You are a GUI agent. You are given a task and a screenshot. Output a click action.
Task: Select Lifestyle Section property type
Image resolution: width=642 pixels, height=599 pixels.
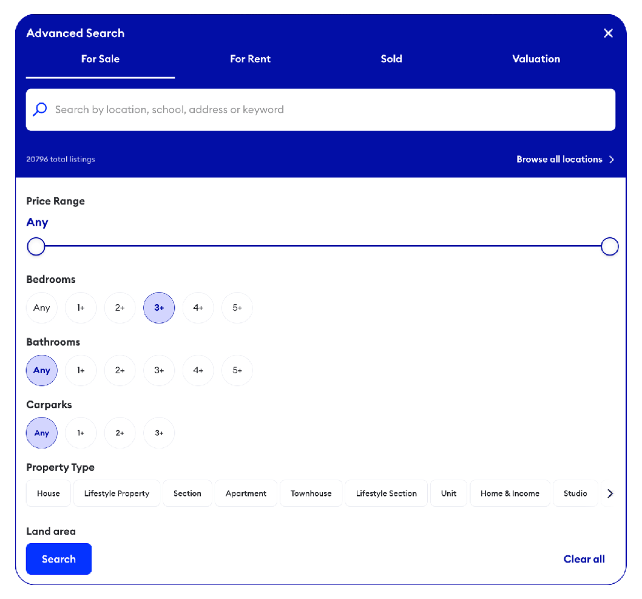[386, 493]
